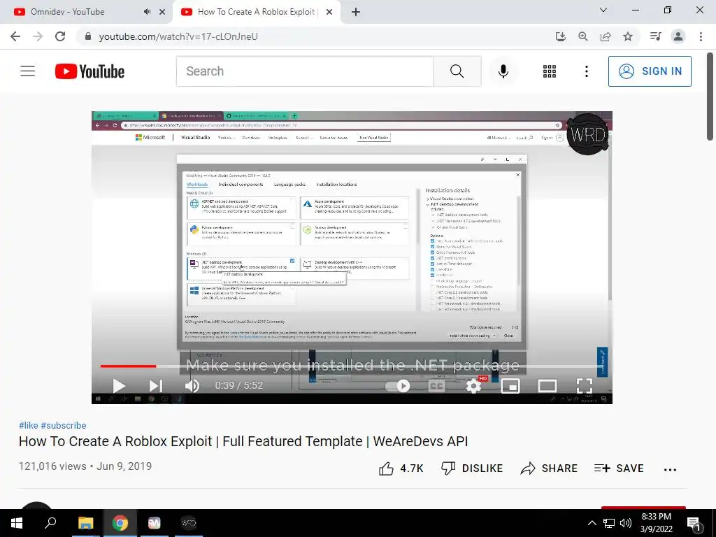
Task: Open the media controls icon
Action: [x=655, y=36]
